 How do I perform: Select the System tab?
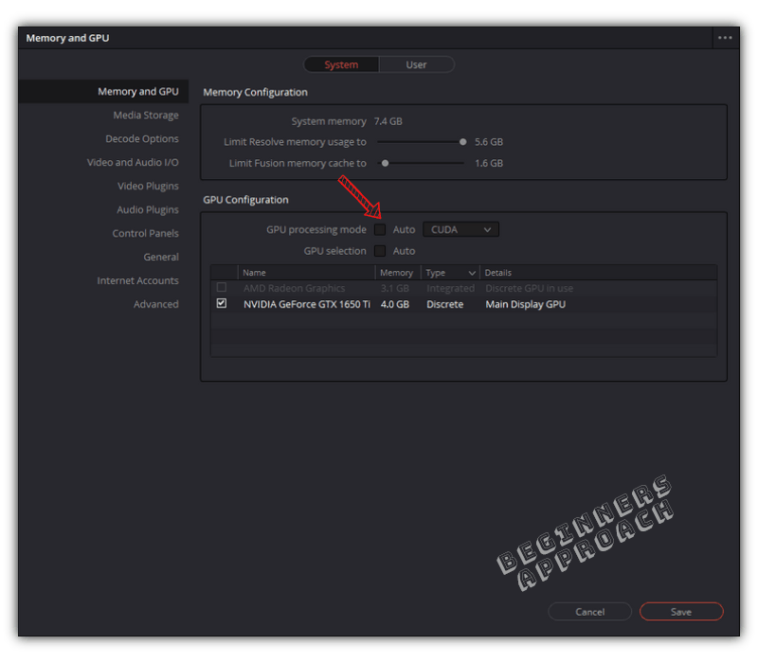(341, 64)
